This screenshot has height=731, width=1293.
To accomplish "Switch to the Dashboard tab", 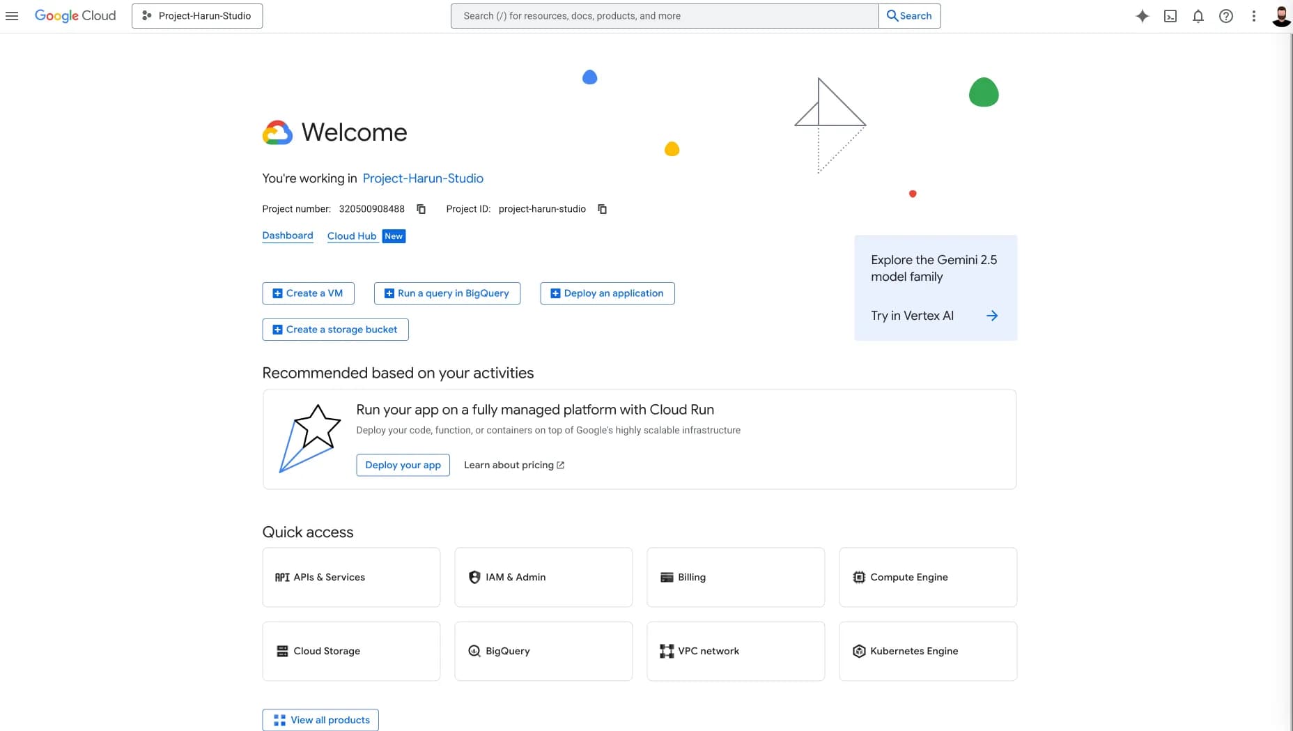I will (287, 236).
